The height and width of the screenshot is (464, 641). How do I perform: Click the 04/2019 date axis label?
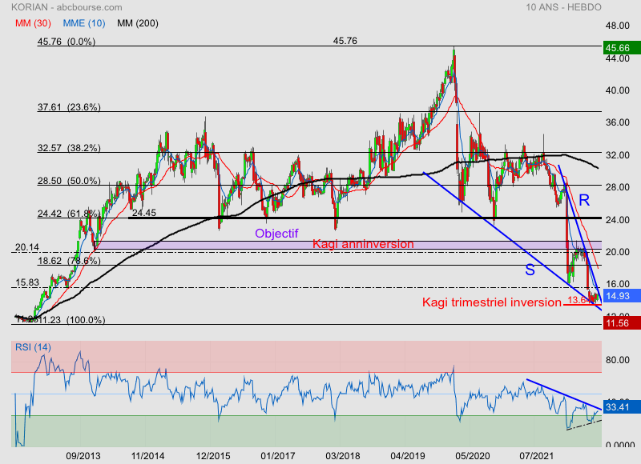(x=408, y=456)
